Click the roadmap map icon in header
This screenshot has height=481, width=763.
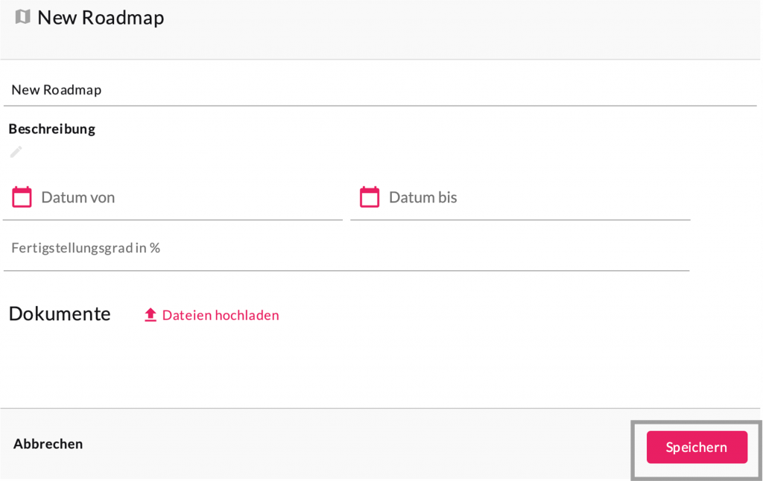(22, 17)
